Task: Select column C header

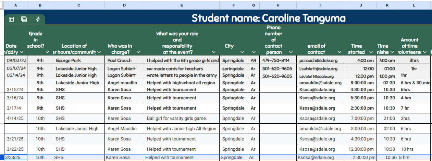Action: pos(79,5)
